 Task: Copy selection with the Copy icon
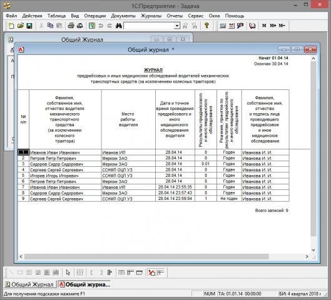coord(50,26)
